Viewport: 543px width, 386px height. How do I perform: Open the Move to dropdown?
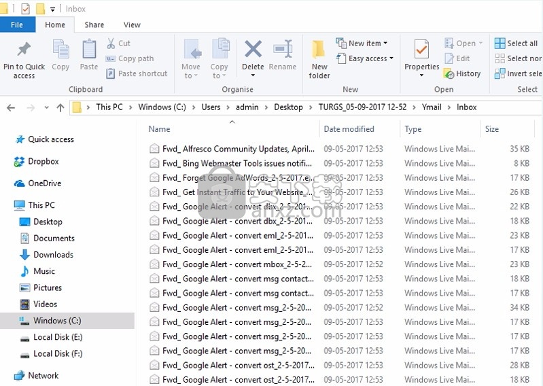coord(191,58)
